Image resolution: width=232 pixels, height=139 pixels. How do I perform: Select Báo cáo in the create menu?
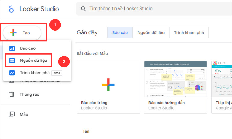tap(37, 48)
